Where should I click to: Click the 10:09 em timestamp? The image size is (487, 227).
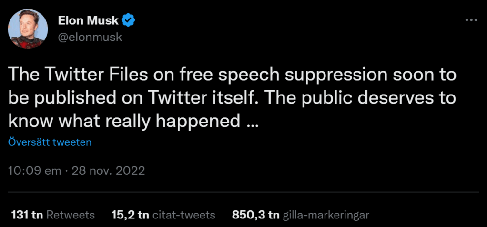click(34, 170)
